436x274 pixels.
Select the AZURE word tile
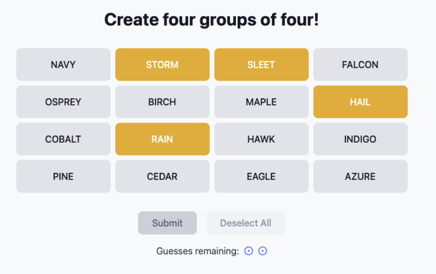click(360, 176)
